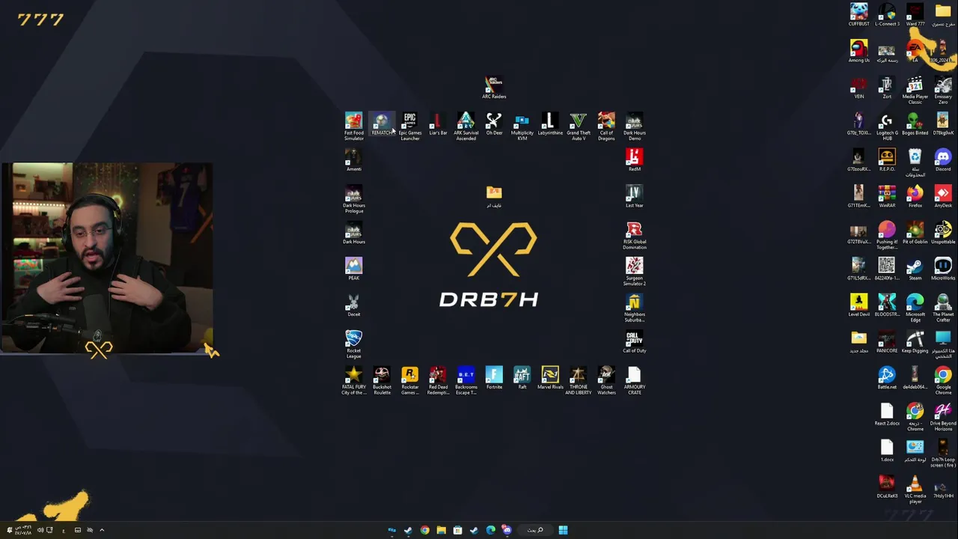Select the Dark Hours Demo shortcut
958x539 pixels.
tap(635, 127)
